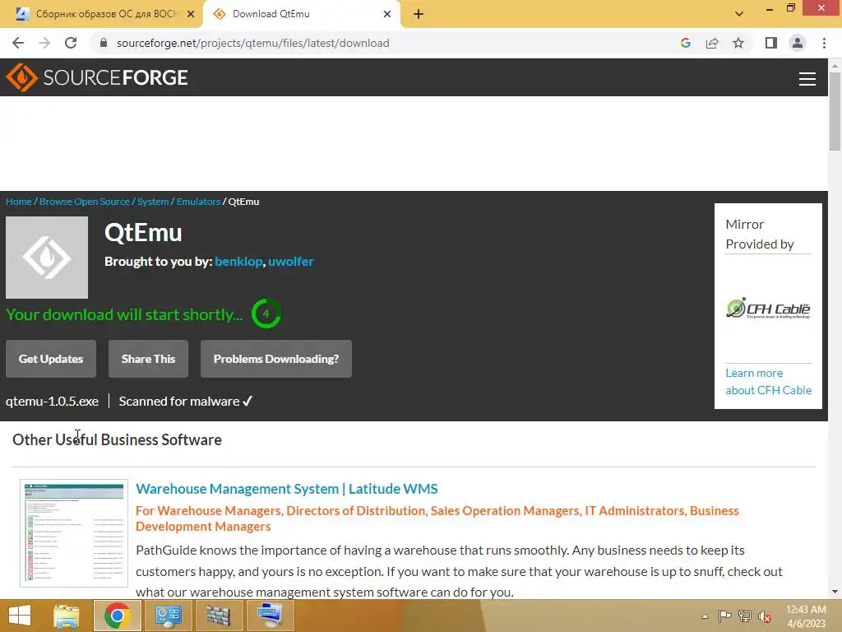Toggle the browser side panel
842x632 pixels.
coord(770,43)
